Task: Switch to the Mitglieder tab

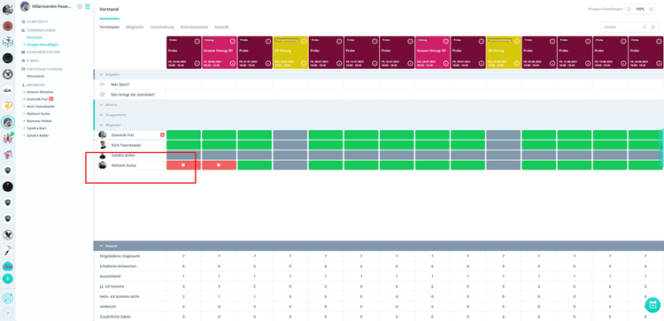Action: (x=135, y=27)
